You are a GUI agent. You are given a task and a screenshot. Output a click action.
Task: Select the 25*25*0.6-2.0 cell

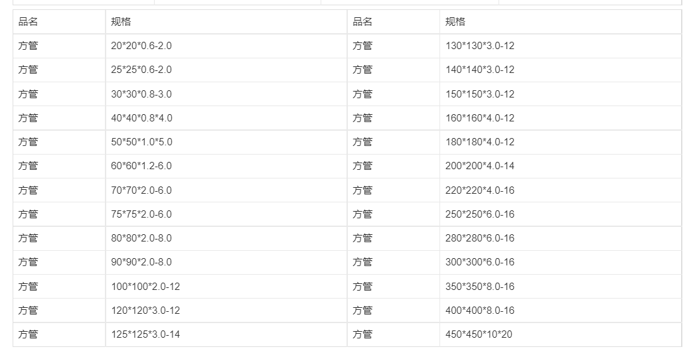coord(226,70)
